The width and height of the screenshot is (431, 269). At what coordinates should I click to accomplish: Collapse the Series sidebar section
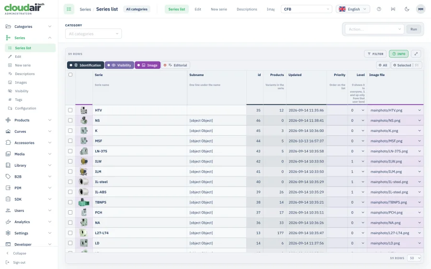pos(49,38)
